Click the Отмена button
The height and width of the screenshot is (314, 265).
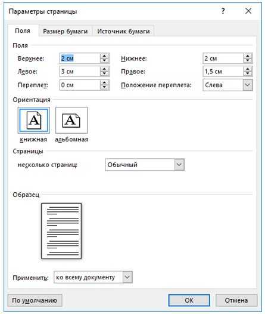click(x=236, y=300)
